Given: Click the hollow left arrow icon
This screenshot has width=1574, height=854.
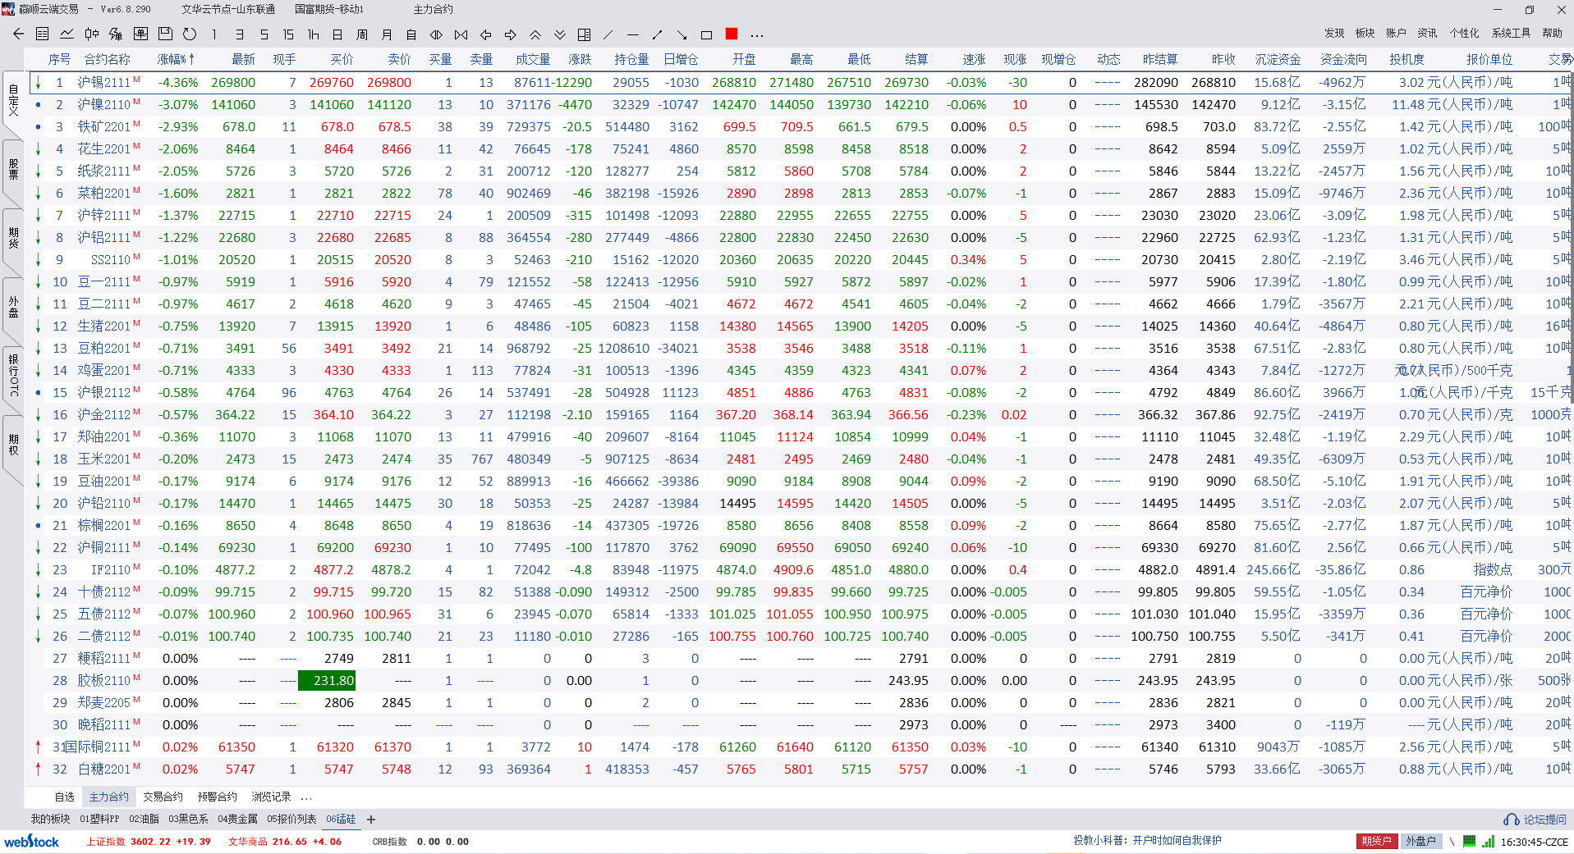Looking at the screenshot, I should [x=485, y=34].
